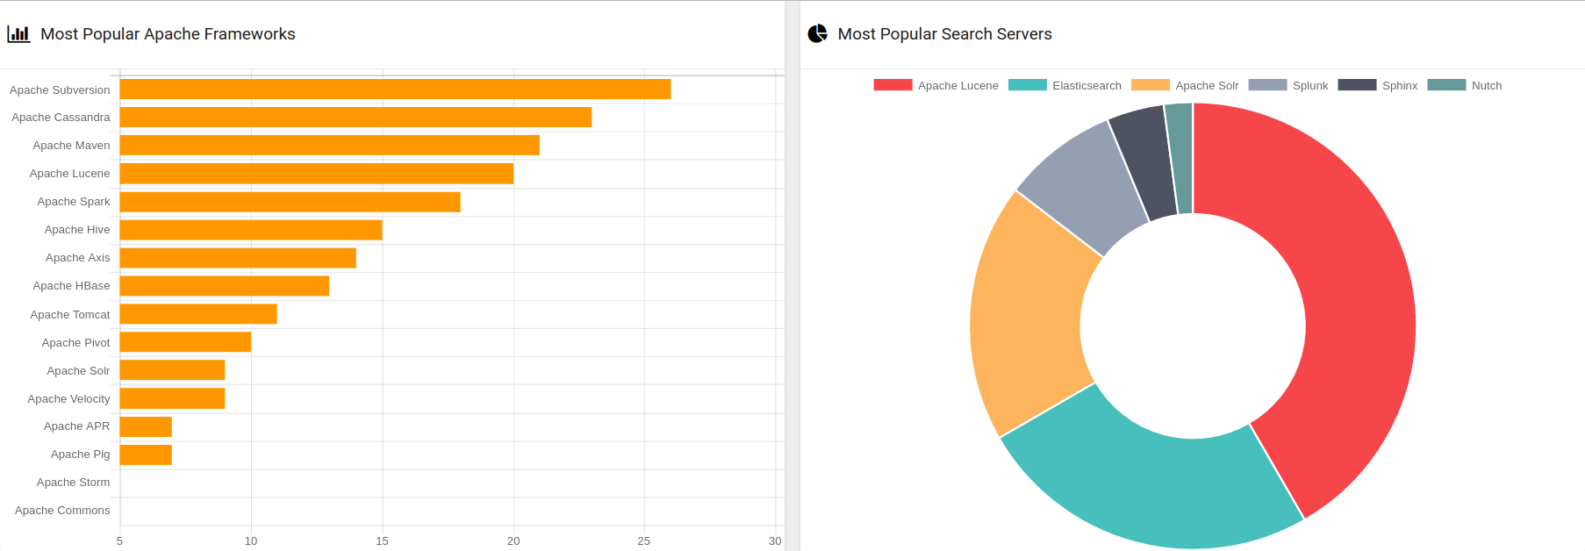Screen dimensions: 1585x551
Task: Click the 'Apache Hive' axis label
Action: 77,230
